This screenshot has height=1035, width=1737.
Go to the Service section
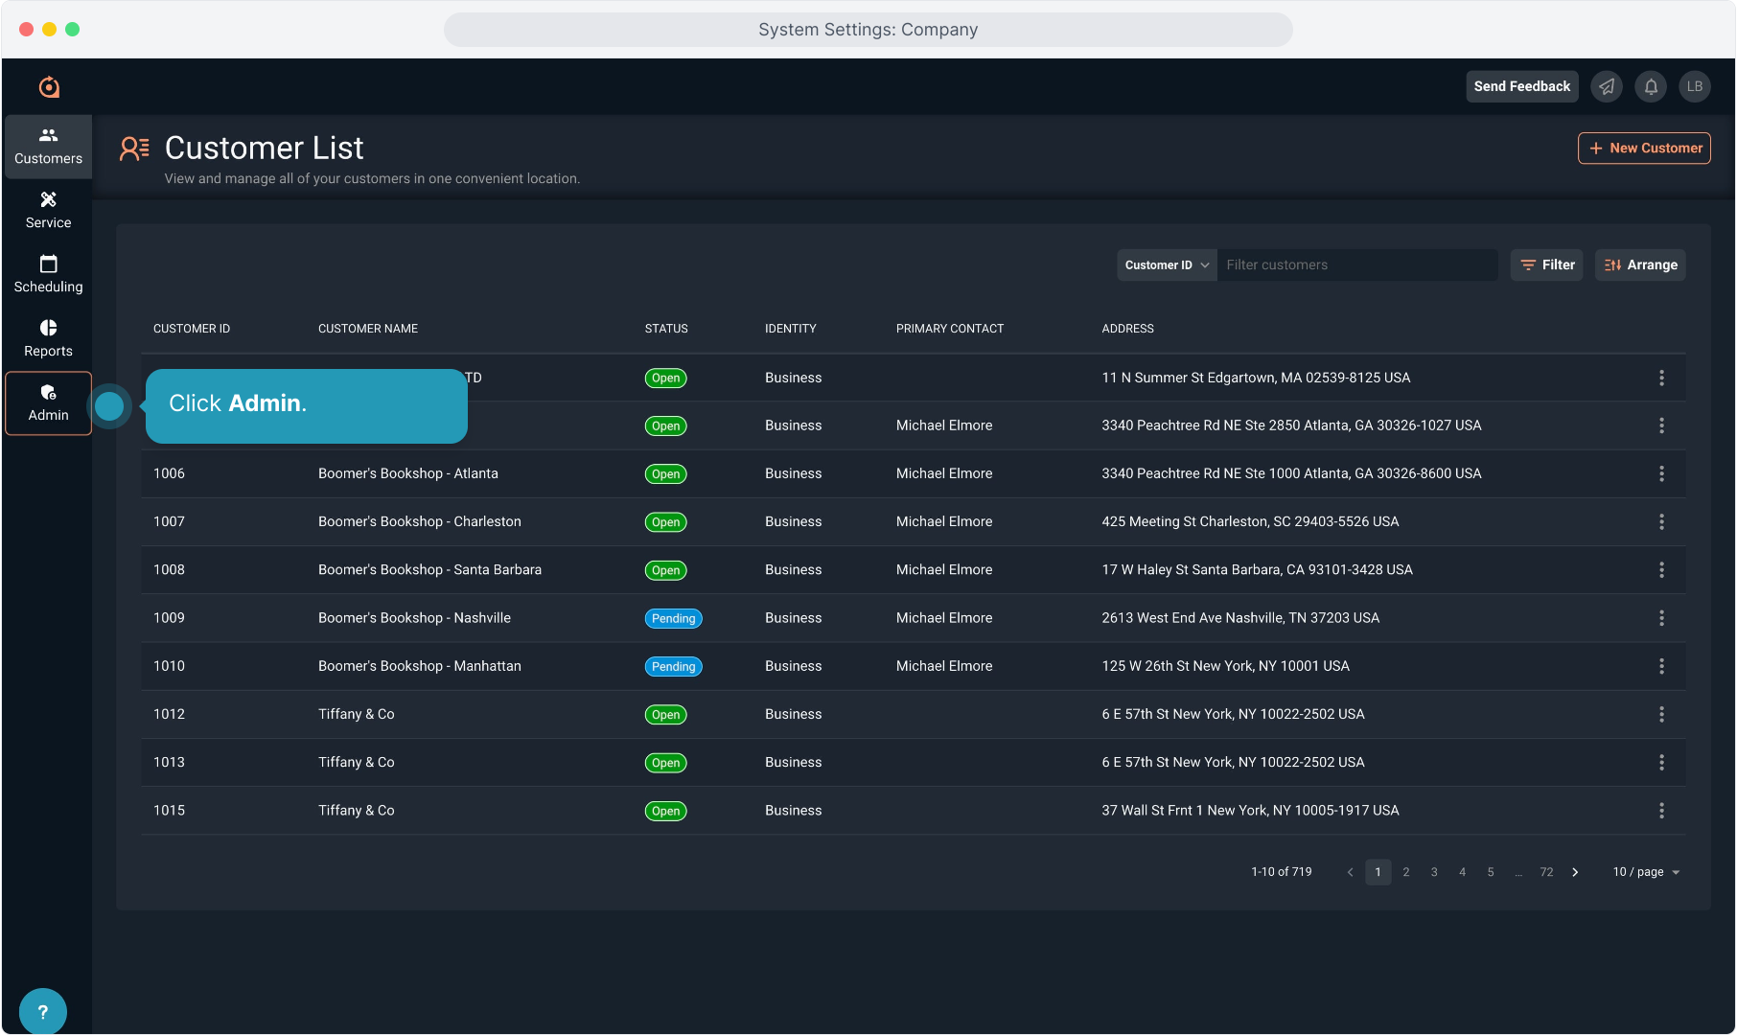48,210
